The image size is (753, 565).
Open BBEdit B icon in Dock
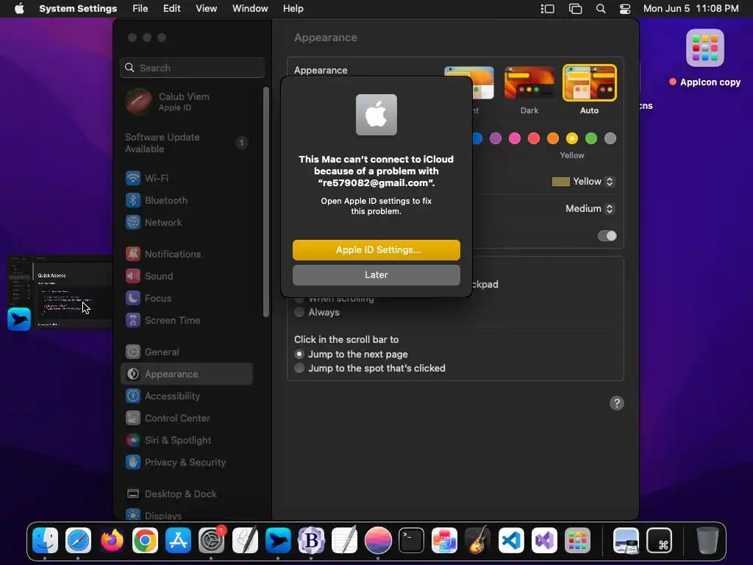pos(311,541)
